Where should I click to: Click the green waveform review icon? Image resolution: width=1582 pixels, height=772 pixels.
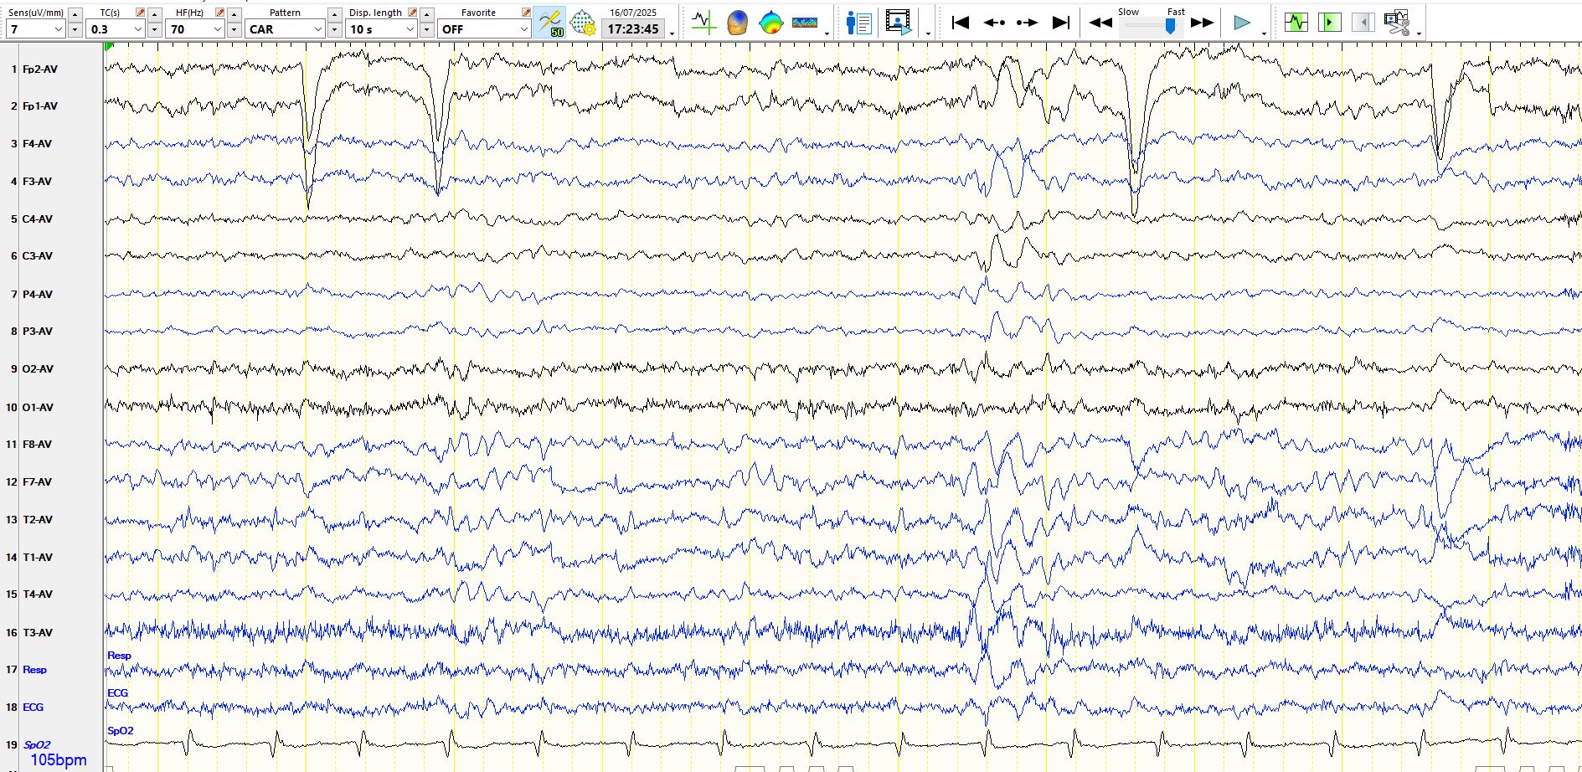pos(1296,23)
